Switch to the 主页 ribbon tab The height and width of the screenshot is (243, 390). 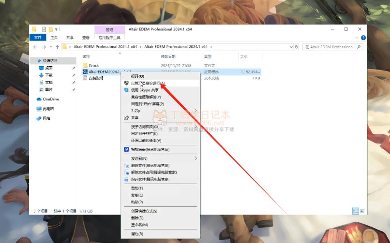tap(54, 38)
